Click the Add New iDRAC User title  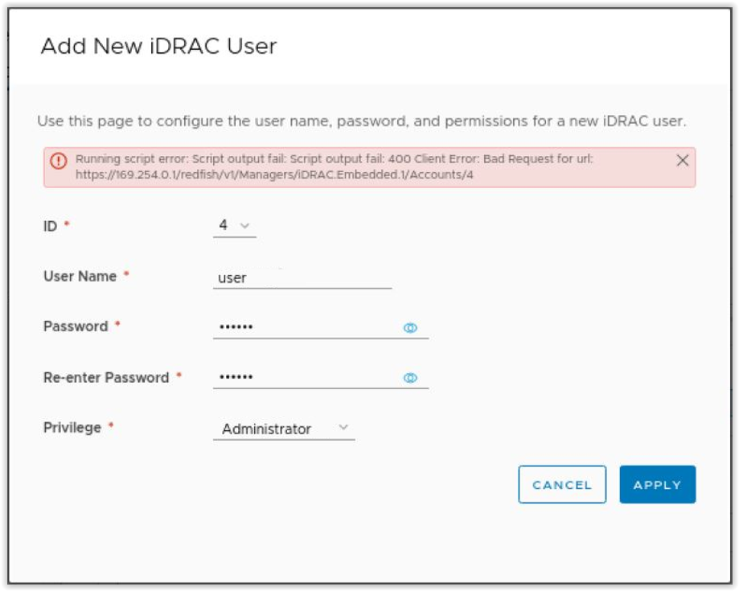(x=158, y=46)
